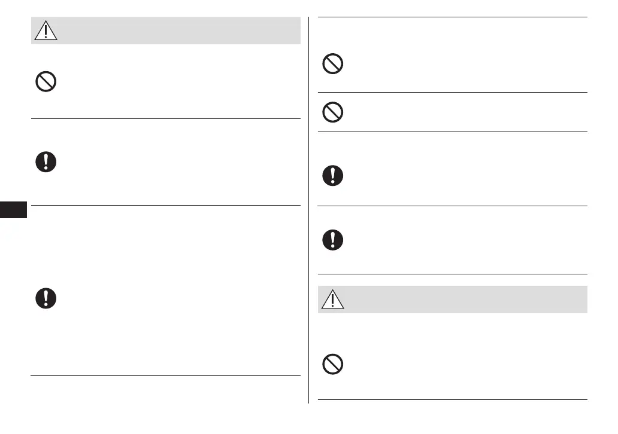Click the horizontal rule topping the right column
Image resolution: width=618 pixels, height=434 pixels.
pos(452,17)
